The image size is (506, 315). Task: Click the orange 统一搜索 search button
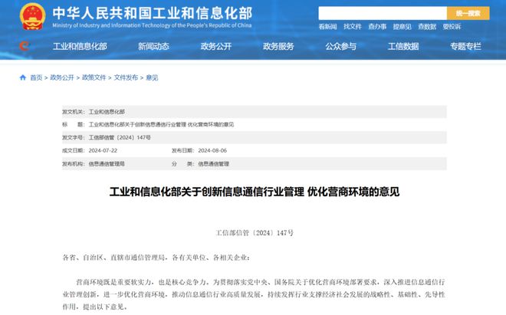coord(468,13)
